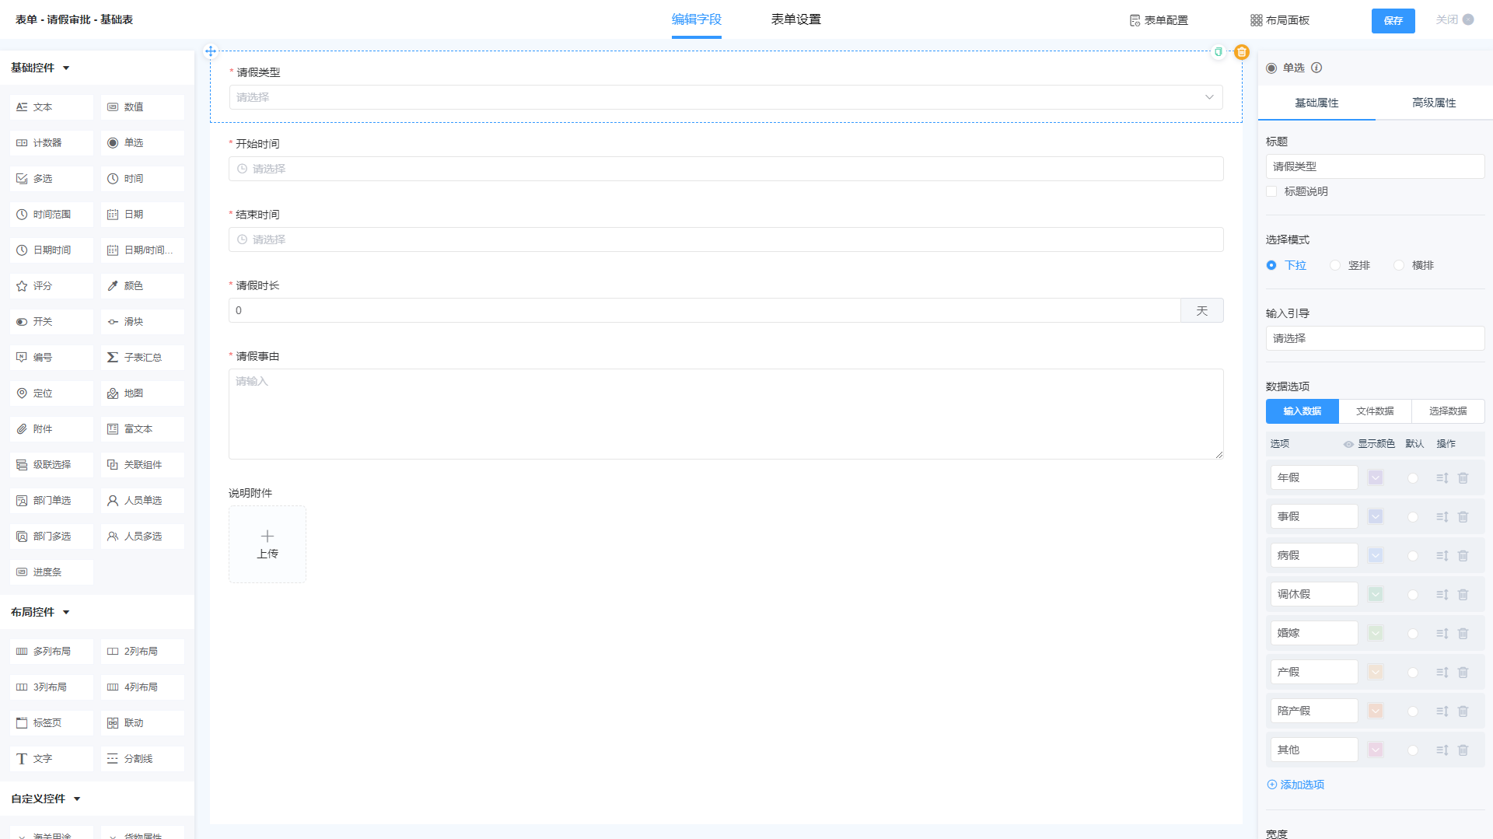Image resolution: width=1493 pixels, height=839 pixels.
Task: Delete the selected 请假类型 field
Action: (1242, 52)
